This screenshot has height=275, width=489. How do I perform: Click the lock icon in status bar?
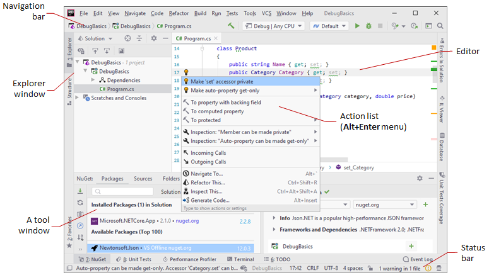pyautogui.click(x=370, y=268)
